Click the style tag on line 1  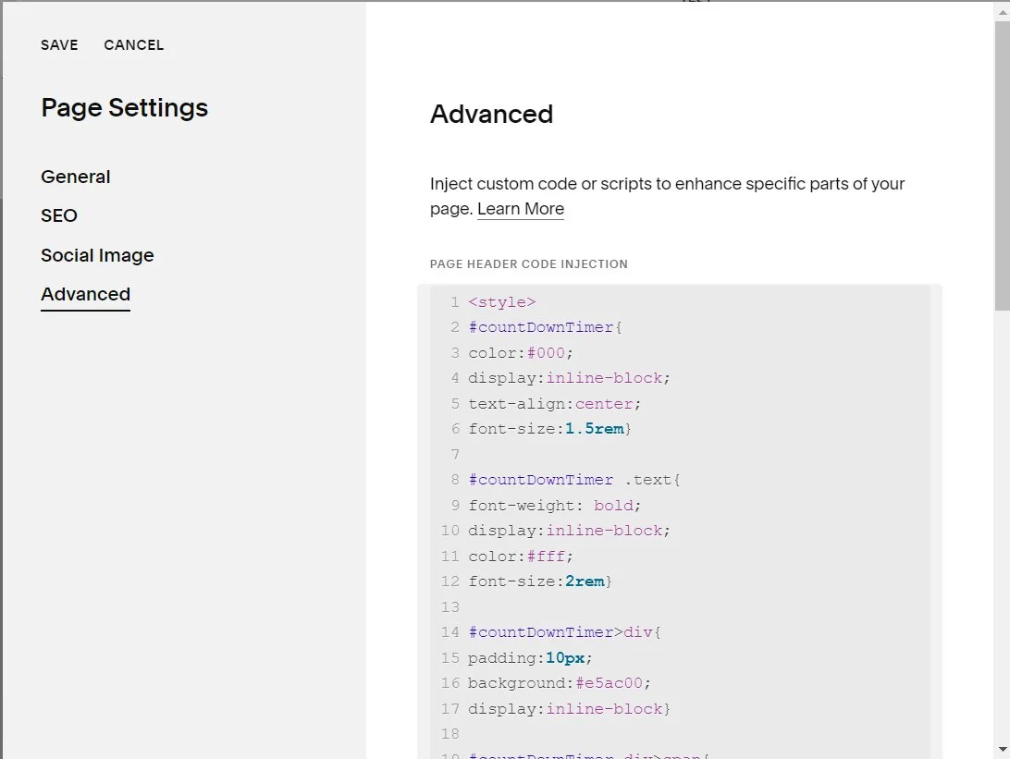(502, 301)
